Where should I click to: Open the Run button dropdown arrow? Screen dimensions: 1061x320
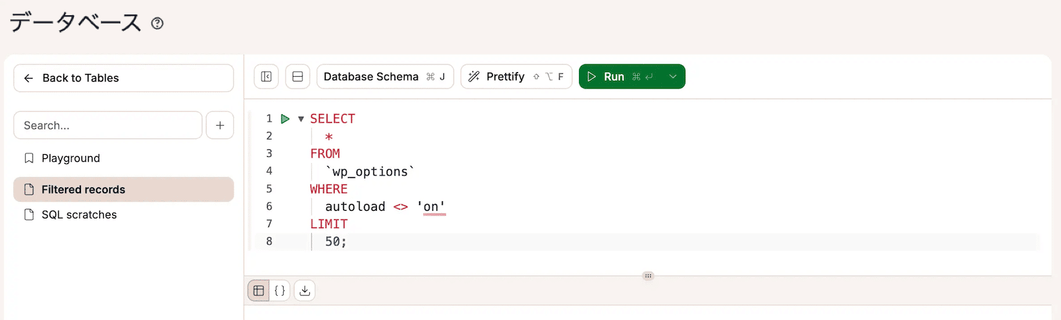coord(672,77)
